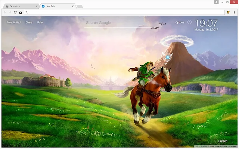The width and height of the screenshot is (239, 149).
Task: Click the date Monday 16.1.2017
Action: pos(206,29)
